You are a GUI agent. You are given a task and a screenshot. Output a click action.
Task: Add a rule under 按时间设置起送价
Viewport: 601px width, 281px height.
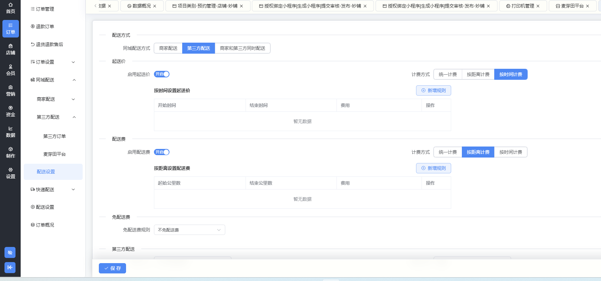click(x=434, y=90)
